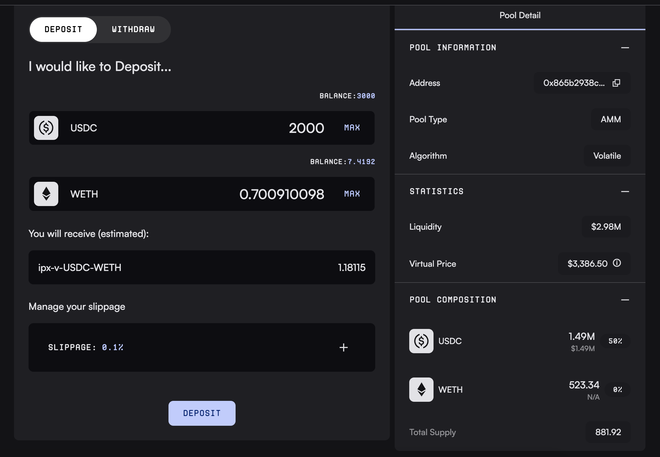Click USDC icon in Pool Composition
This screenshot has width=660, height=457.
(421, 341)
